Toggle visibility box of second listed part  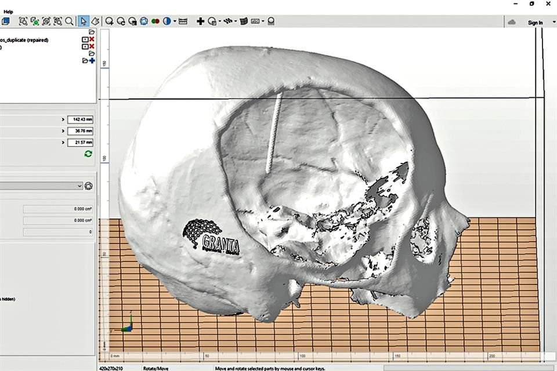pyautogui.click(x=85, y=46)
